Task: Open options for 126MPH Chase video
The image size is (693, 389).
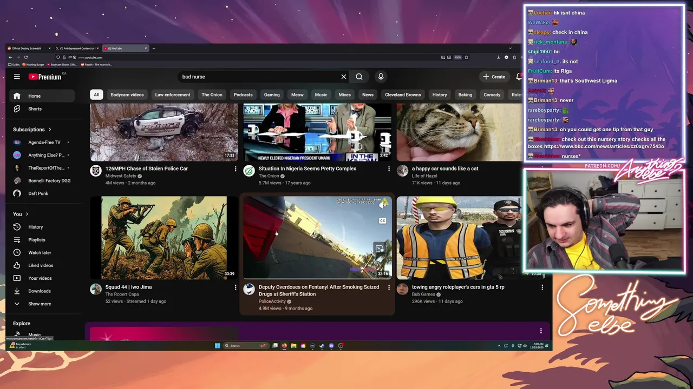Action: point(236,169)
